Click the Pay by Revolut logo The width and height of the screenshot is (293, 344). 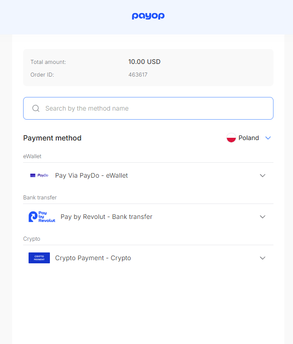(x=42, y=217)
